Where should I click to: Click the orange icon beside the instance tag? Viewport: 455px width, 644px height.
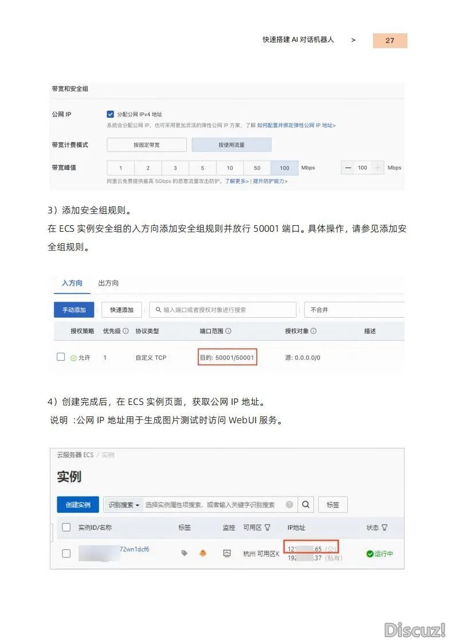[x=202, y=553]
